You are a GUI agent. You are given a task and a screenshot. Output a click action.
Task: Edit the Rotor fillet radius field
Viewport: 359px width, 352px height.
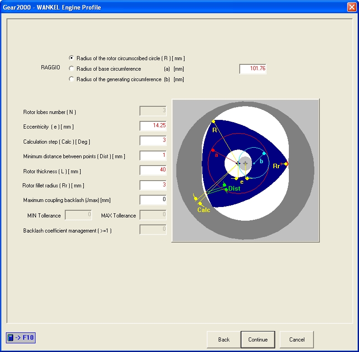coord(153,185)
